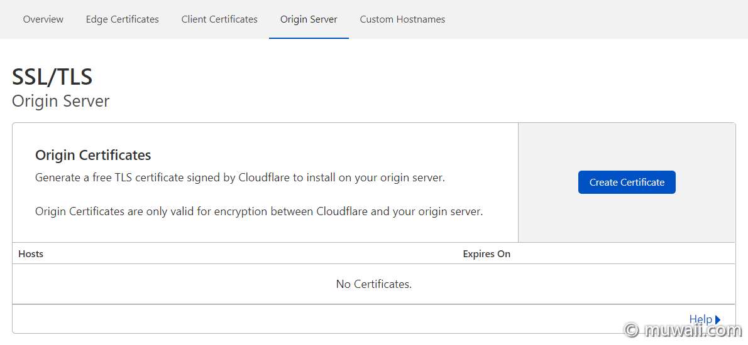Click the Create Certificate button
Viewport: 748px width, 345px height.
tap(627, 183)
